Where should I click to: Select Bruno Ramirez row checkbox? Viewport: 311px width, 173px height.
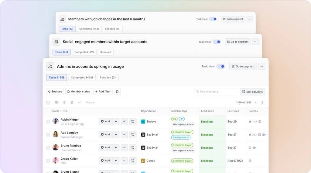pos(48,148)
